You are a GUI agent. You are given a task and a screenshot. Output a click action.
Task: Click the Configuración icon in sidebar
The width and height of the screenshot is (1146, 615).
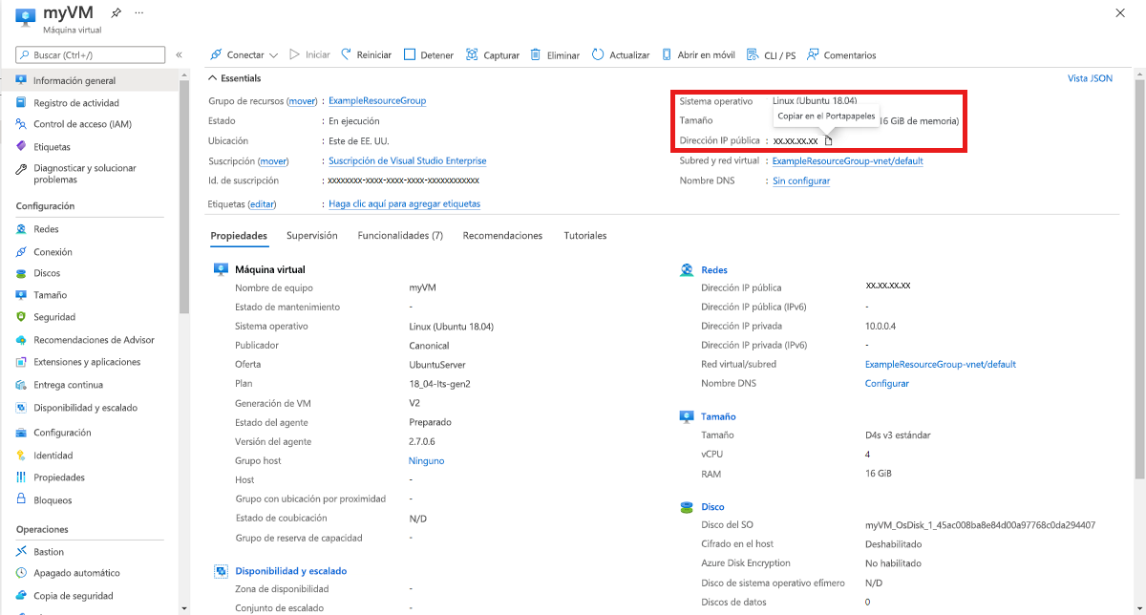pos(21,433)
